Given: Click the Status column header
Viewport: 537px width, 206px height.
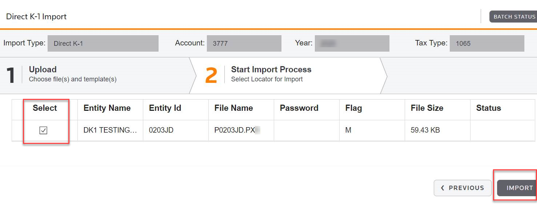Looking at the screenshot, I should click(489, 108).
